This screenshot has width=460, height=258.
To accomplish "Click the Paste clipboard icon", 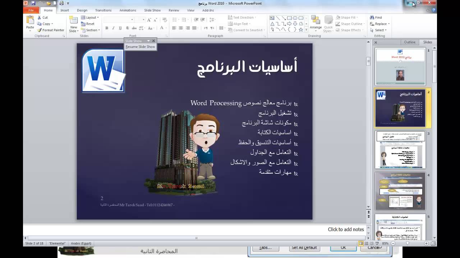I will pyautogui.click(x=30, y=20).
